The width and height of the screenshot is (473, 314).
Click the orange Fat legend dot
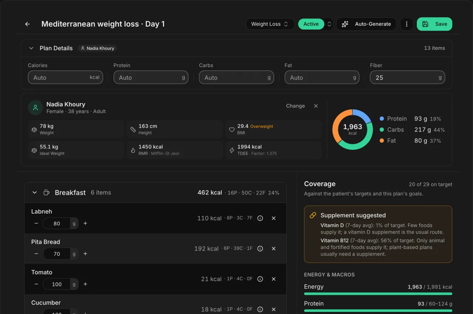(382, 141)
